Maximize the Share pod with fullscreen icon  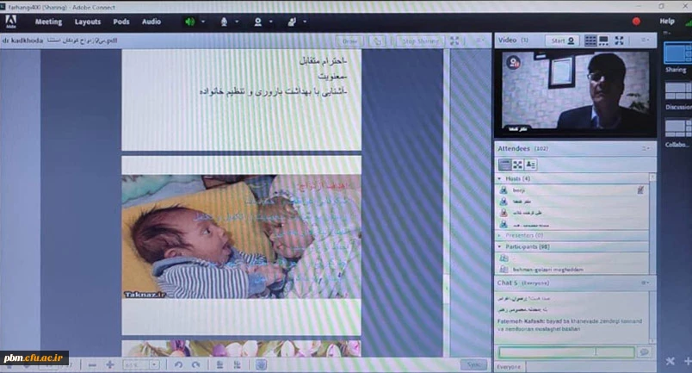point(454,40)
